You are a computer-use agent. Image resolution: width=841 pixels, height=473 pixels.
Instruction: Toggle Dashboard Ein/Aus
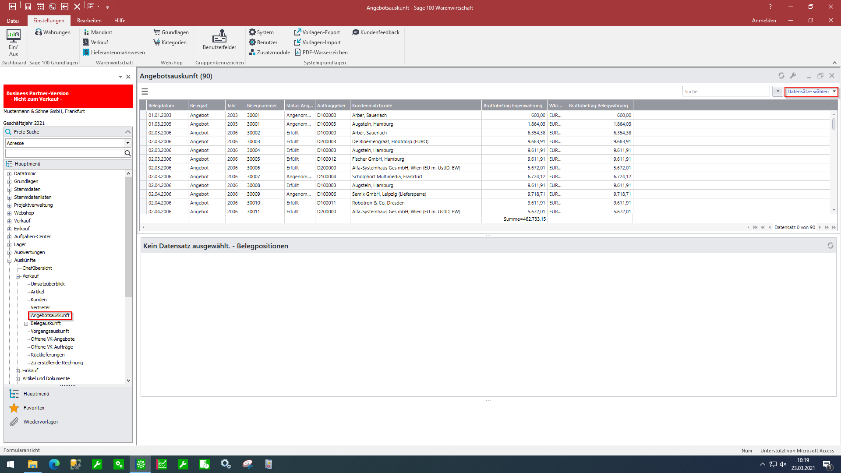pos(13,43)
